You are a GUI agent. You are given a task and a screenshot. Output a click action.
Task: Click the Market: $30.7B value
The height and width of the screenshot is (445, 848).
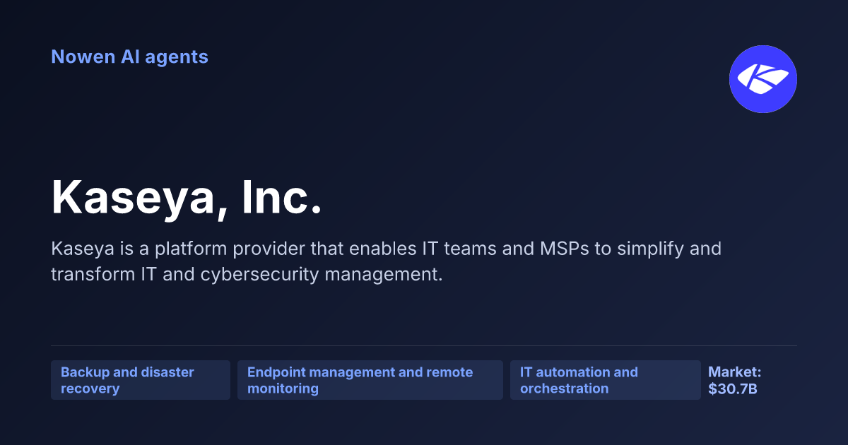pos(735,380)
